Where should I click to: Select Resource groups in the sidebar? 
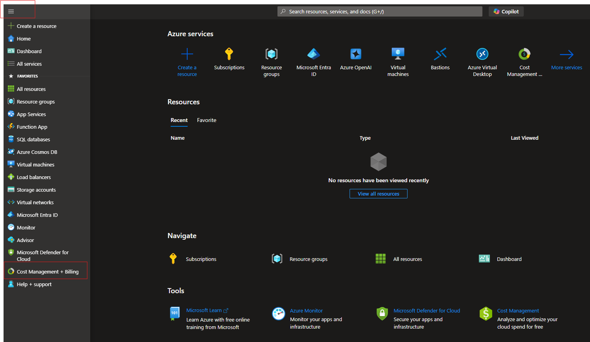pyautogui.click(x=31, y=102)
